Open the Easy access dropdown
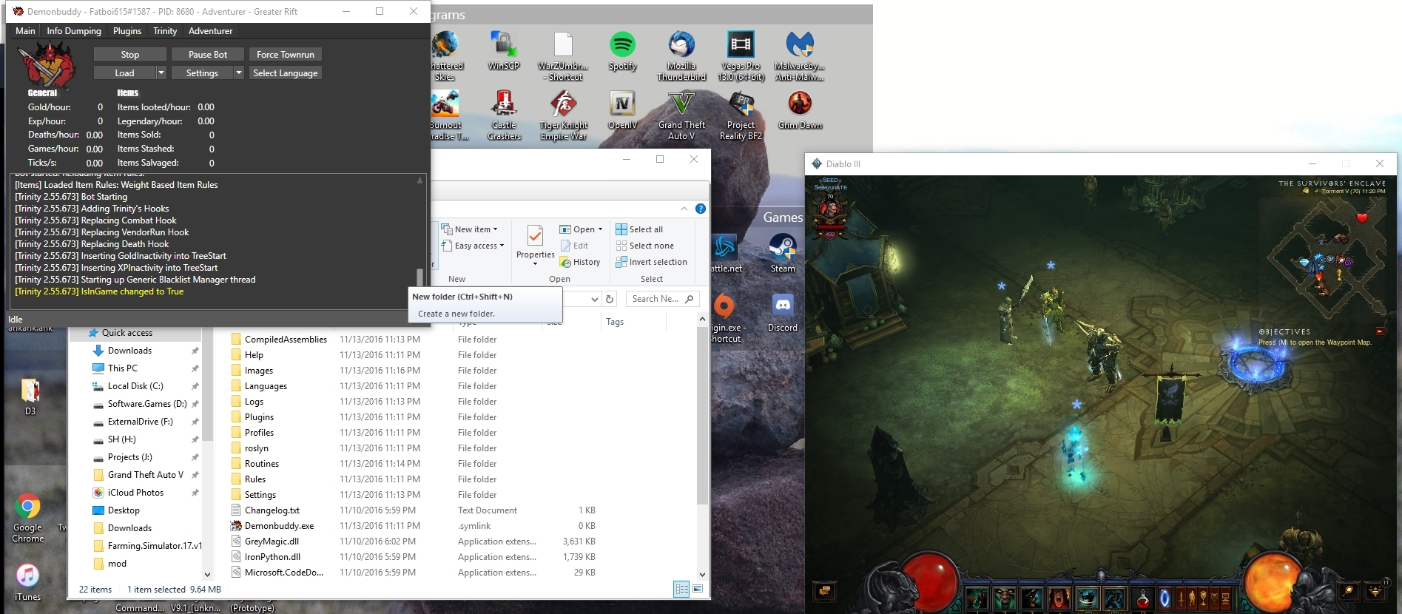Viewport: 1402px width, 614px height. tap(473, 246)
